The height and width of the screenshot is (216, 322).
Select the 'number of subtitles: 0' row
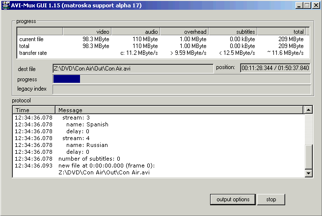click(159, 159)
